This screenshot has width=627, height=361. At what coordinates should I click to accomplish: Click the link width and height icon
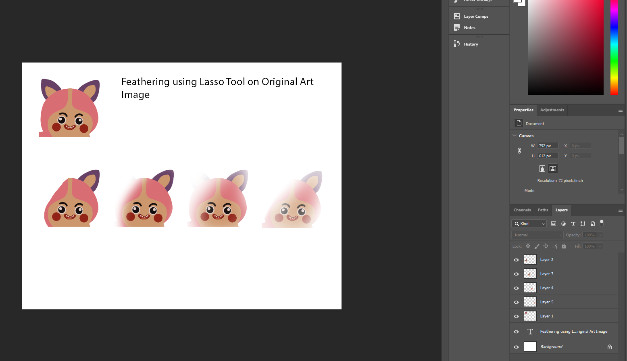click(x=519, y=150)
